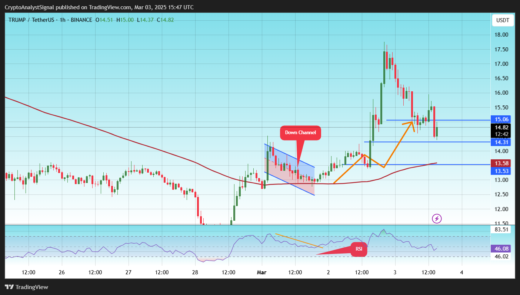The width and height of the screenshot is (520, 295).
Task: Click the '26' date label on time axis
Action: (x=61, y=272)
